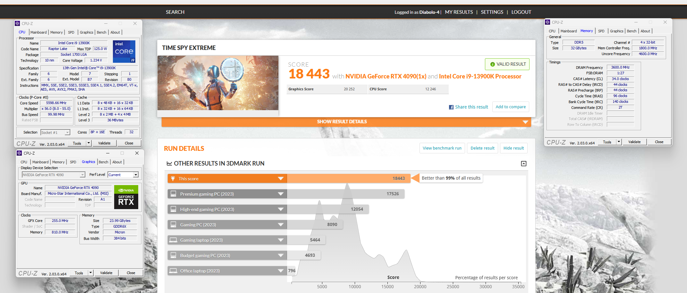Screen dimensions: 687x293
Task: Open Settings in top navigation
Action: pyautogui.click(x=492, y=12)
